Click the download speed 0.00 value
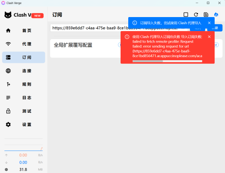This screenshot has height=173, width=225. 23,162
